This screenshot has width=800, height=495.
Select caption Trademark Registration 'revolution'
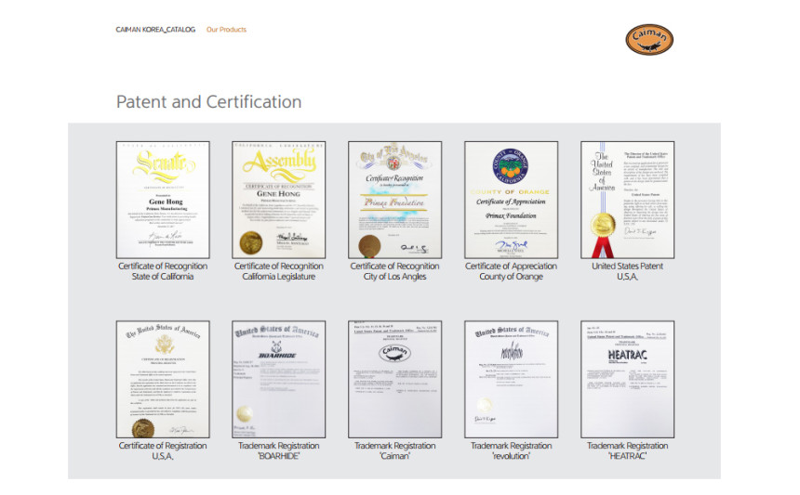(512, 450)
